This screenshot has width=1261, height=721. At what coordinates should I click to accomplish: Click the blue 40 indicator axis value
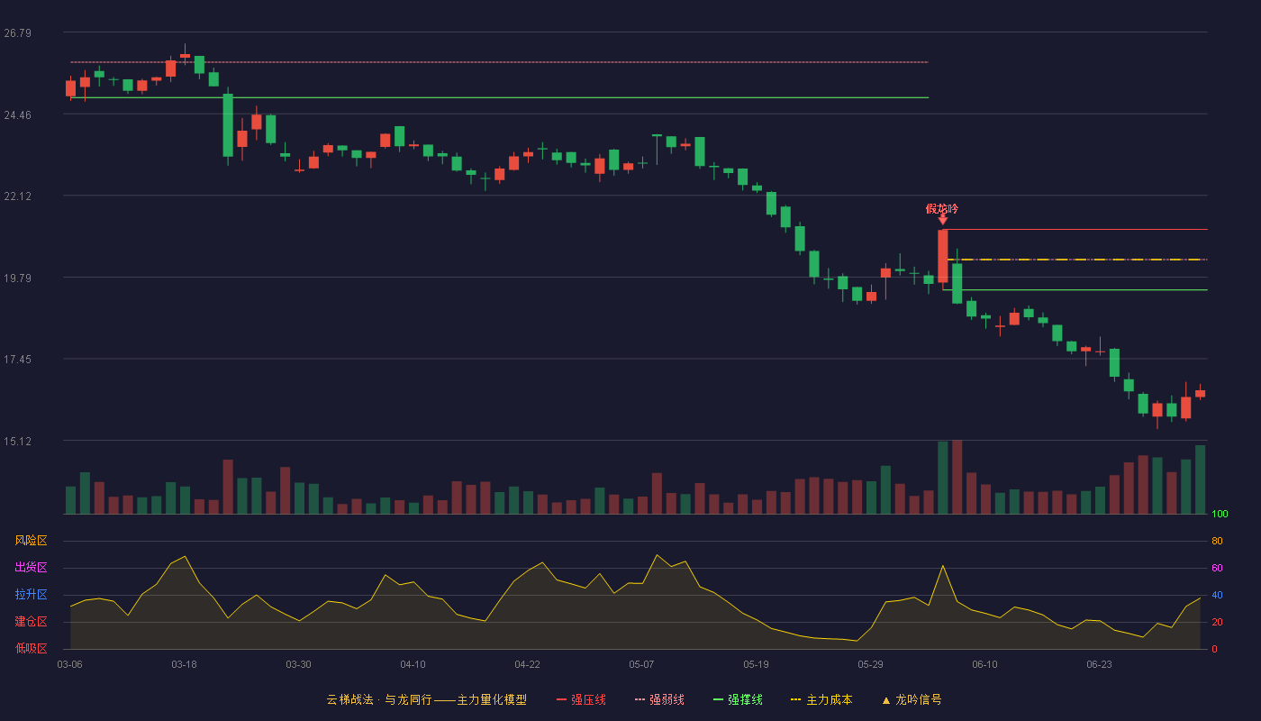(1217, 595)
